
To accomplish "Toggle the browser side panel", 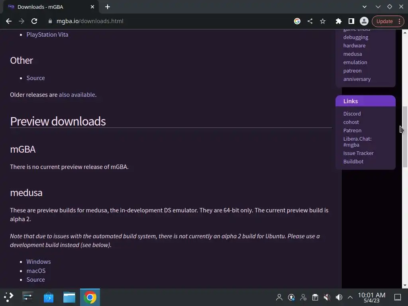I will click(351, 21).
